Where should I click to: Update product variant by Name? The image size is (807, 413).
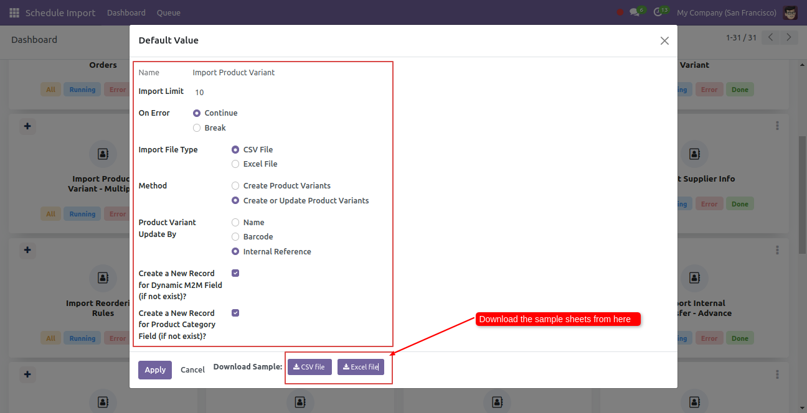235,222
